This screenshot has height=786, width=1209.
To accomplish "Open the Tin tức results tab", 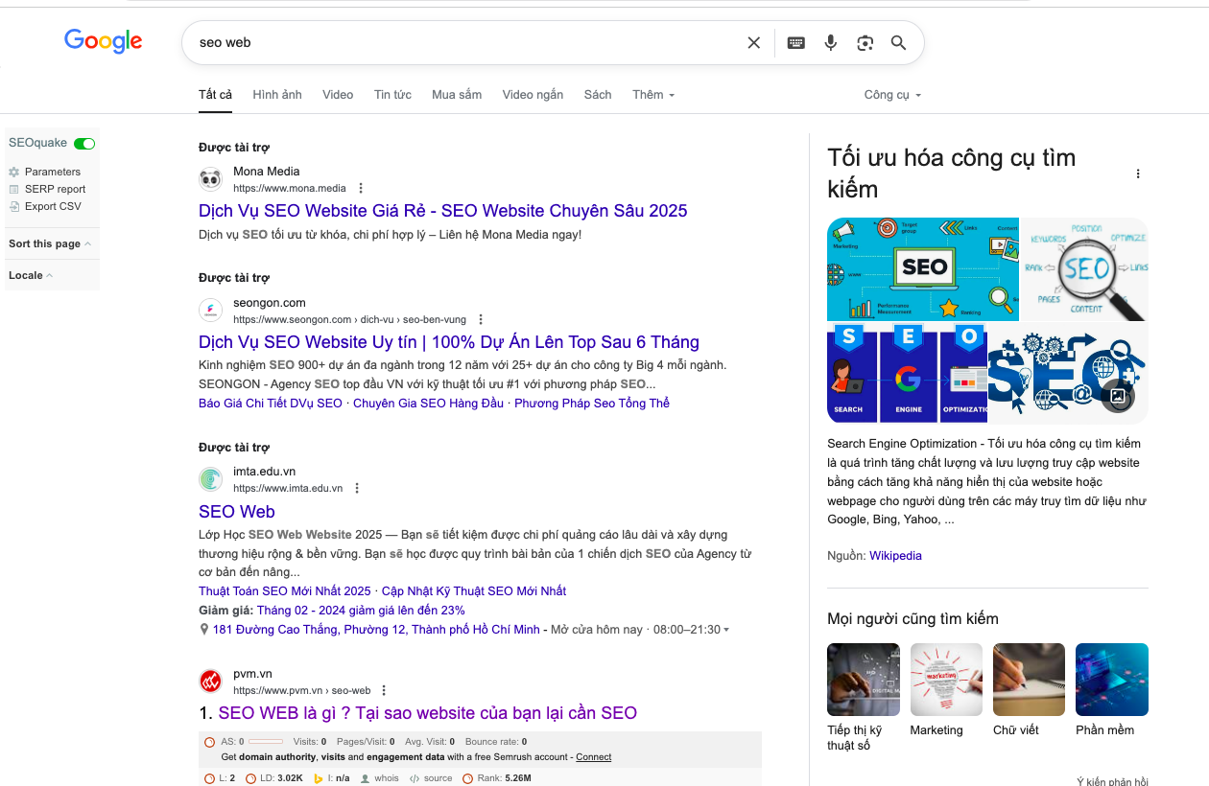I will pyautogui.click(x=392, y=94).
